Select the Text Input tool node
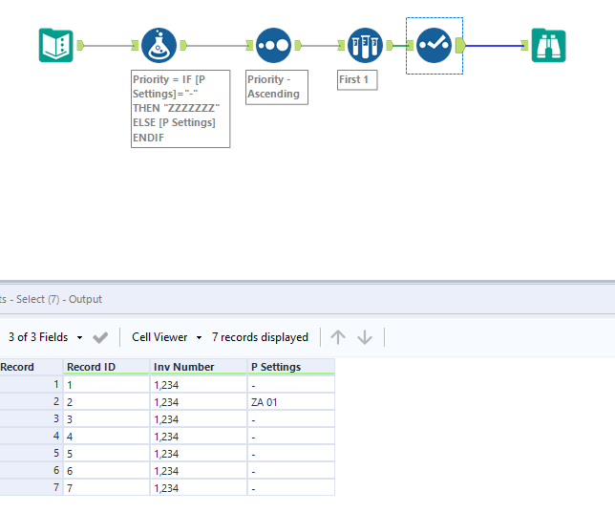 click(x=55, y=45)
